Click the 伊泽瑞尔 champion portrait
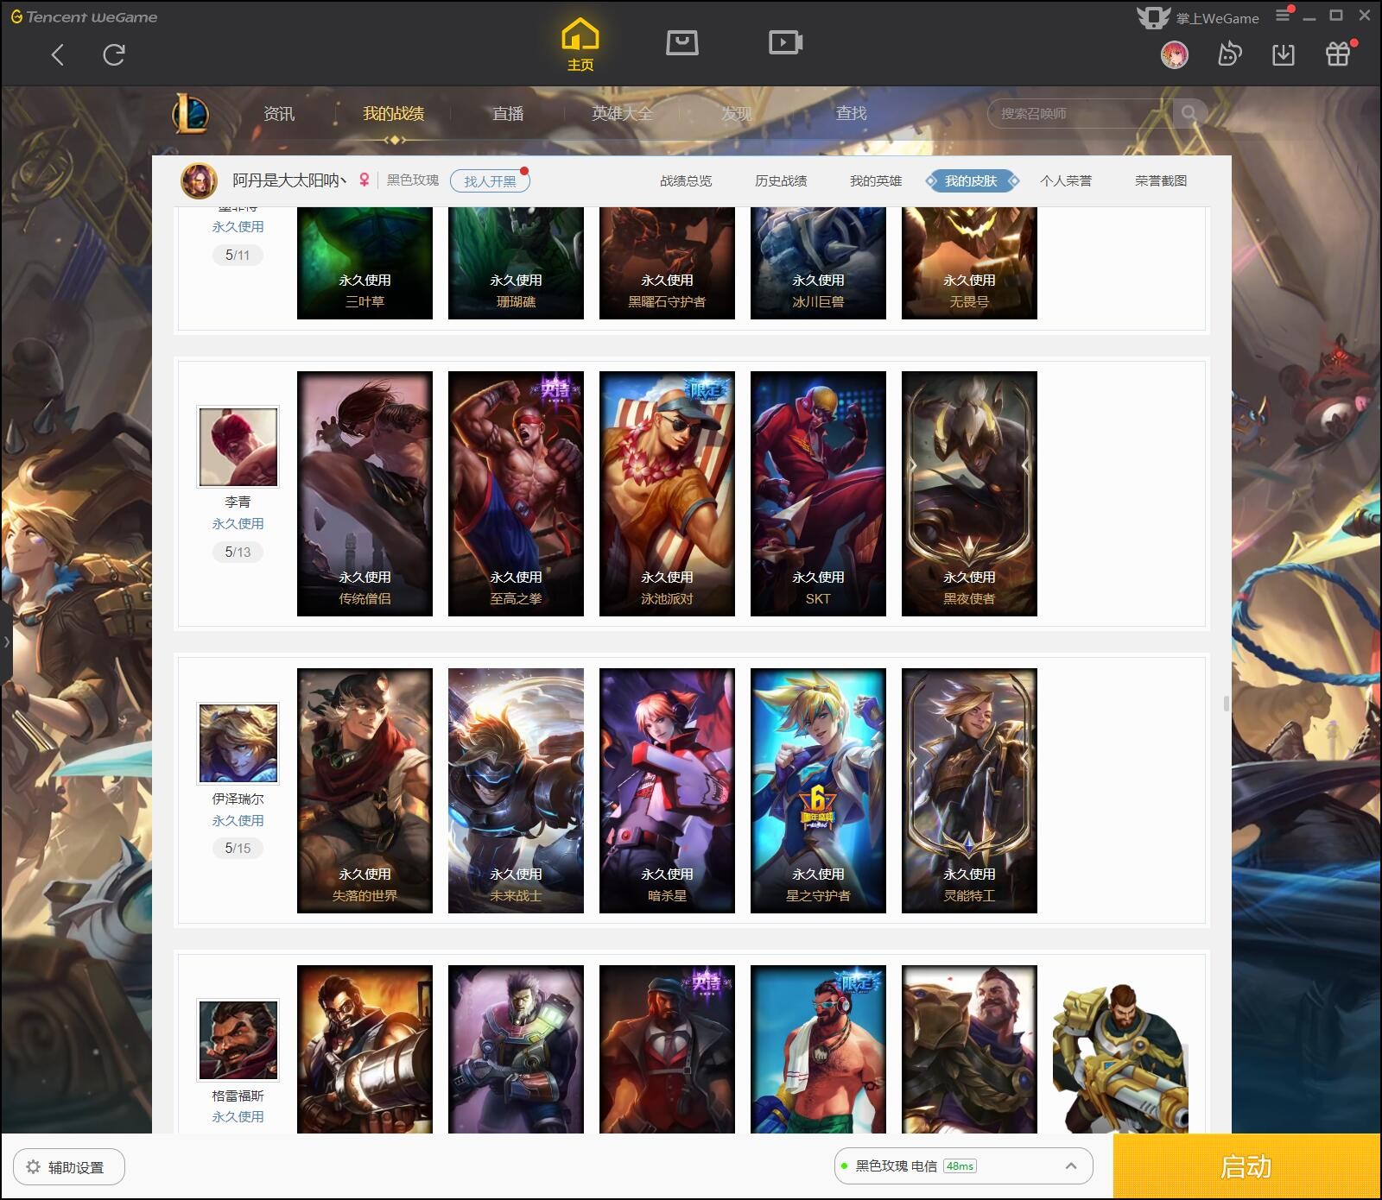 pos(238,743)
